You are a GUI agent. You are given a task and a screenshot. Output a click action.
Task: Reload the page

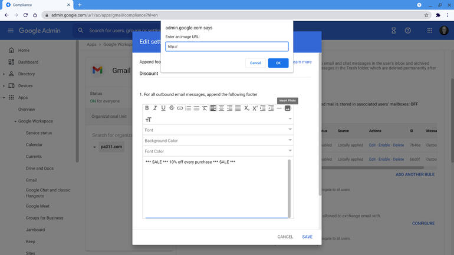(25, 15)
